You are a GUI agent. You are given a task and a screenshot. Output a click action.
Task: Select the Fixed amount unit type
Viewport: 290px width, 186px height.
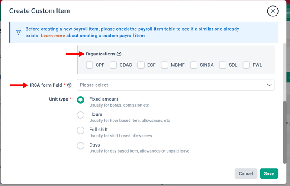point(81,100)
